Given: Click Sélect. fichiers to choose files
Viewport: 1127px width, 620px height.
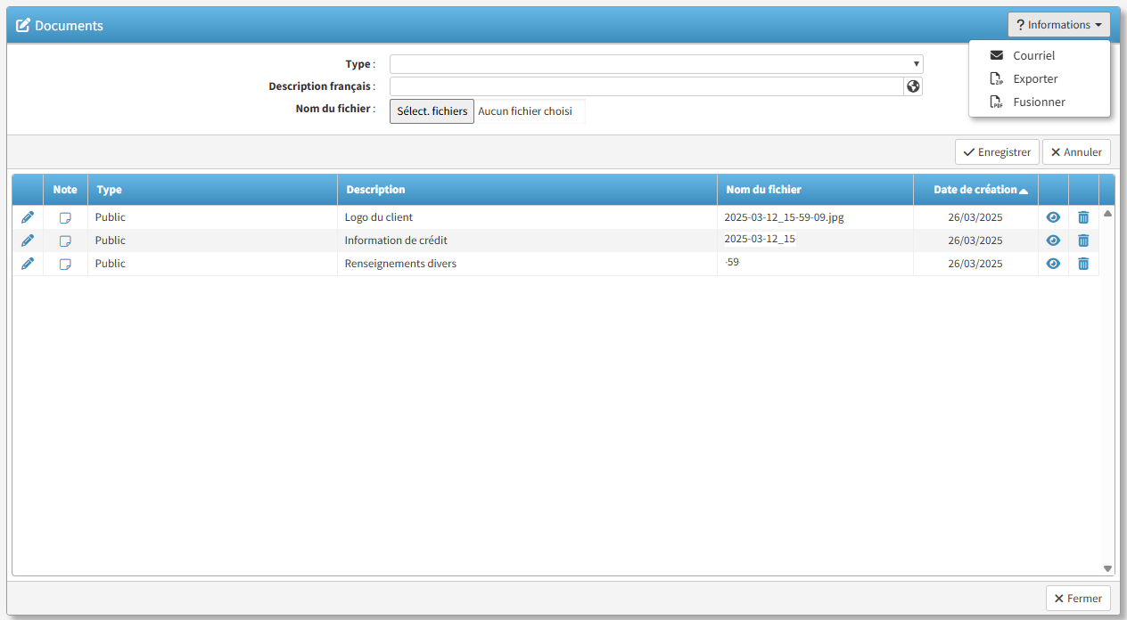Looking at the screenshot, I should 432,111.
